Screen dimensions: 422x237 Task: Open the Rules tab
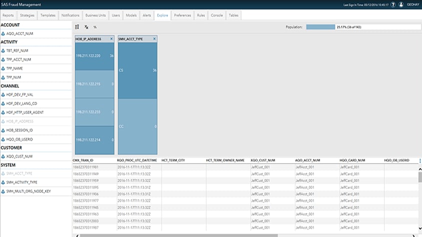point(201,15)
